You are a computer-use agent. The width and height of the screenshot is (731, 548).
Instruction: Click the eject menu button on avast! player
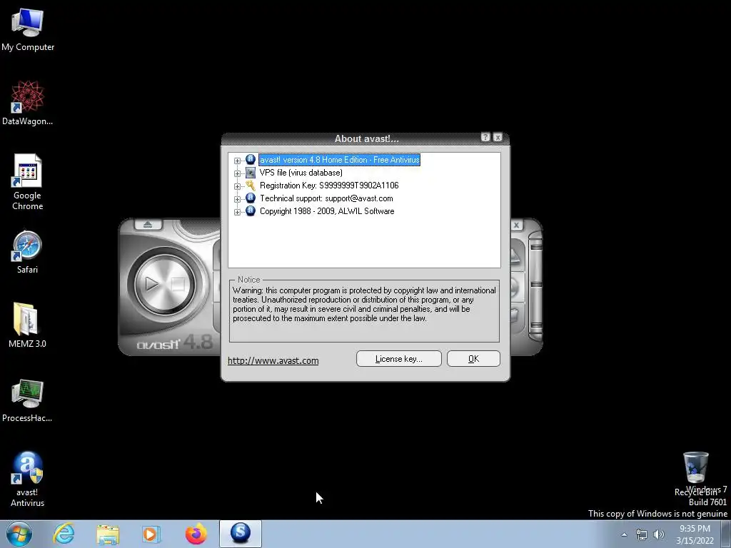point(148,225)
